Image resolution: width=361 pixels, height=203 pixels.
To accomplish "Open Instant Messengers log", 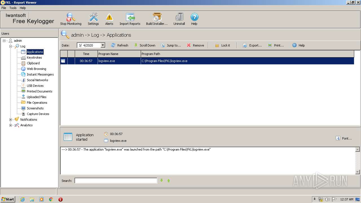I will [x=40, y=74].
